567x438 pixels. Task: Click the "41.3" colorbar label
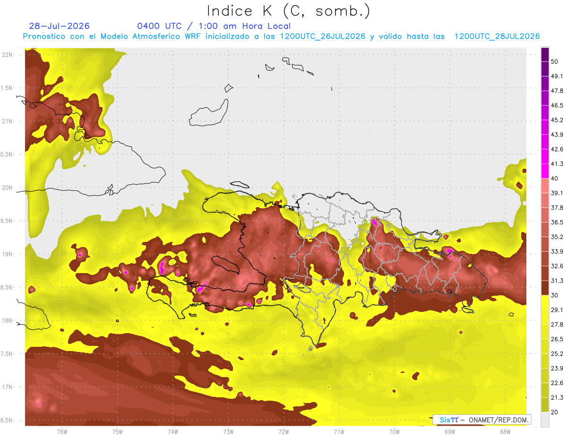[557, 164]
